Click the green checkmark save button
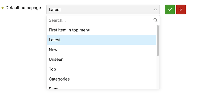Image resolution: width=199 pixels, height=107 pixels. pos(170,9)
